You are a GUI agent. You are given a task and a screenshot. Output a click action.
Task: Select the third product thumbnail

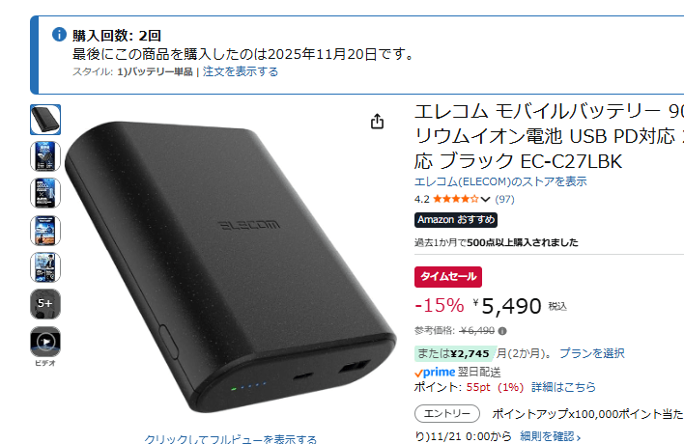point(45,193)
